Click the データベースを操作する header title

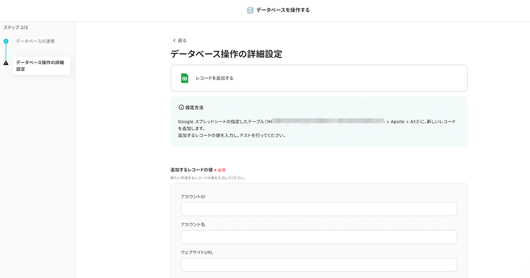coord(282,10)
